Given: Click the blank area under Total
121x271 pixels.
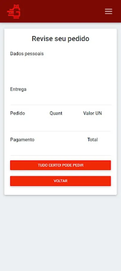Looking at the screenshot, I should [93, 149].
